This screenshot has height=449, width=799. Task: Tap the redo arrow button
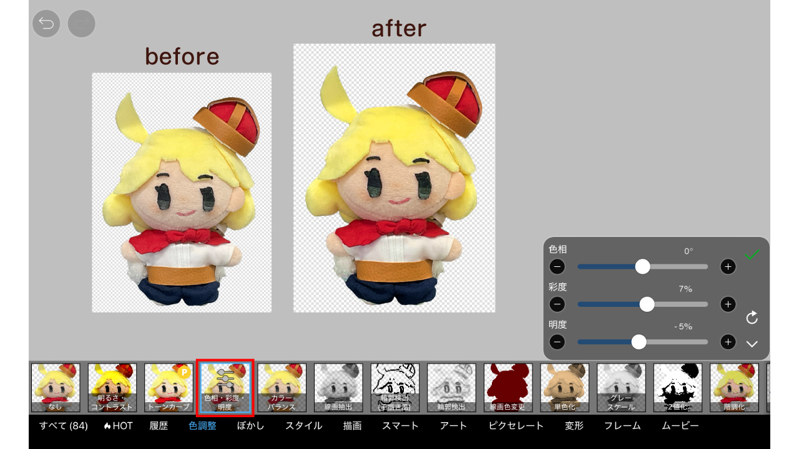tap(81, 24)
